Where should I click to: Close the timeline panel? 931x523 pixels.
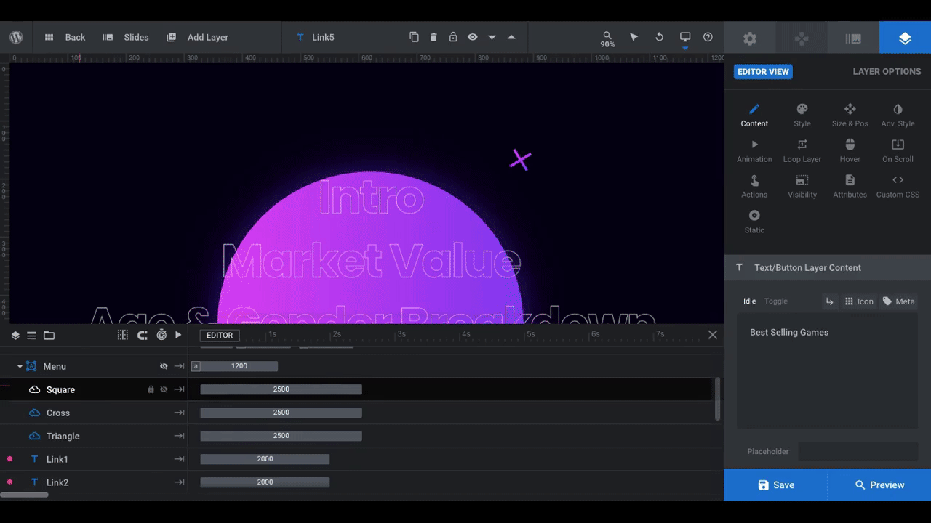point(713,335)
